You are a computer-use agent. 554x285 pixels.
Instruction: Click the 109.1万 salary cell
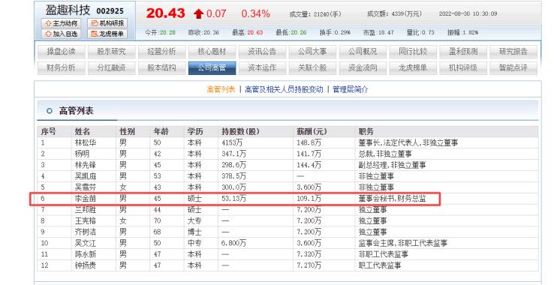click(309, 199)
